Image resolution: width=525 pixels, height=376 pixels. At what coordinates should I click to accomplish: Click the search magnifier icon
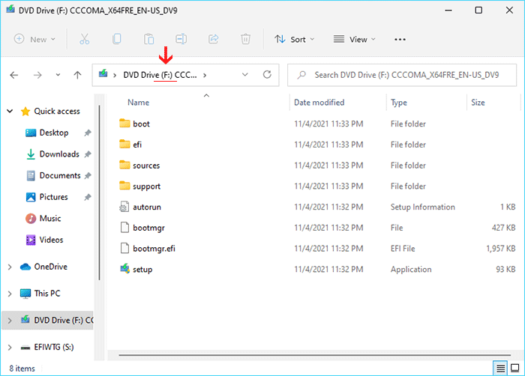(x=301, y=75)
